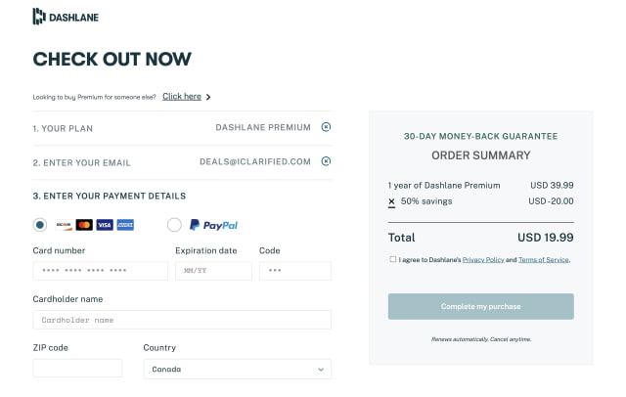Click the Dashlane logo
The image size is (626, 397).
tap(66, 17)
